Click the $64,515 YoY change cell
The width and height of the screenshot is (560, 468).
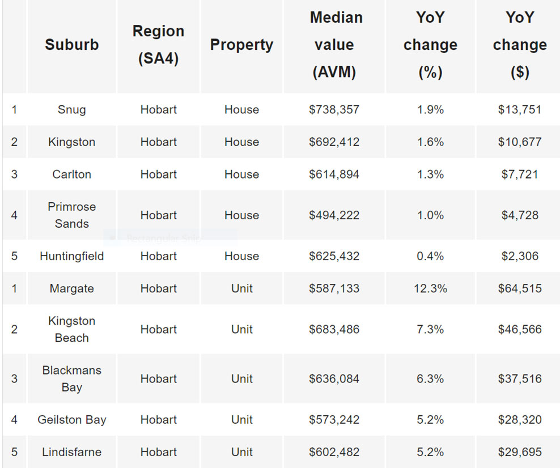tap(520, 288)
